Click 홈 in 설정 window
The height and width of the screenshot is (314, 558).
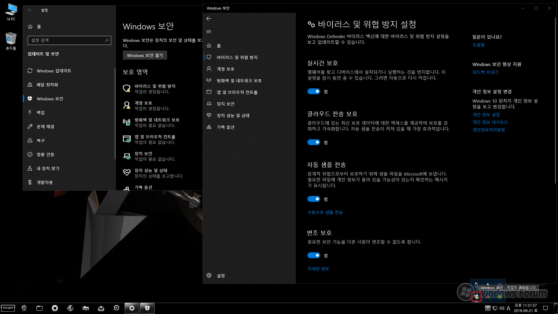click(69, 26)
